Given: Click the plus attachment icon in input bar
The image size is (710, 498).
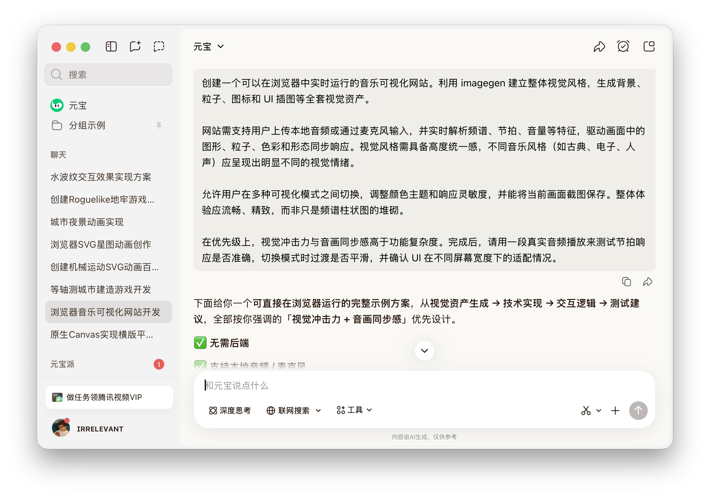Looking at the screenshot, I should (615, 411).
